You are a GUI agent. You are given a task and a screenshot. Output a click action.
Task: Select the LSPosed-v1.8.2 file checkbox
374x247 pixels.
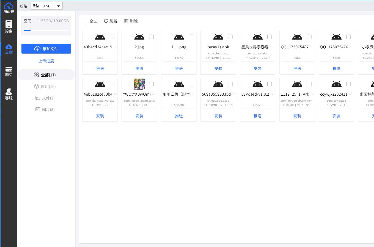(269, 84)
